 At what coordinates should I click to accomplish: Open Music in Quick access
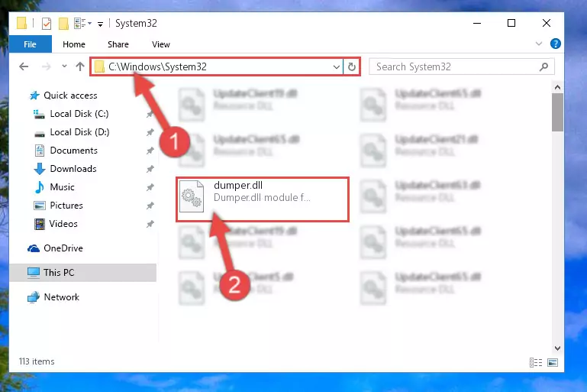(x=62, y=187)
